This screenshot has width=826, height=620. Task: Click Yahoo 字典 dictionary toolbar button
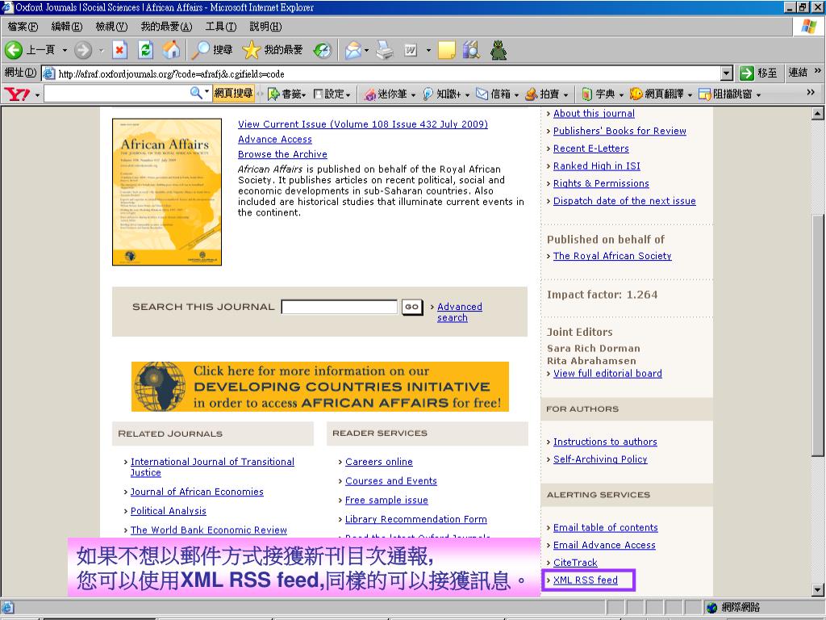click(602, 94)
